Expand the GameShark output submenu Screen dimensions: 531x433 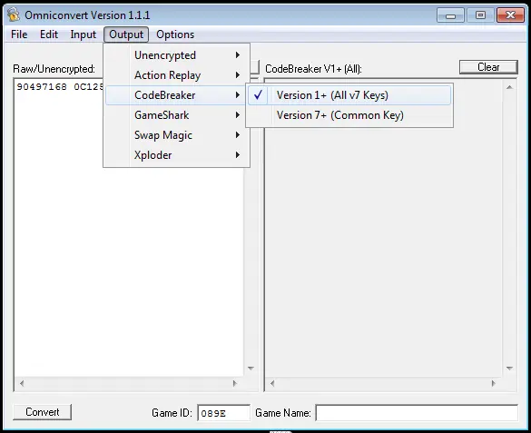[177, 115]
